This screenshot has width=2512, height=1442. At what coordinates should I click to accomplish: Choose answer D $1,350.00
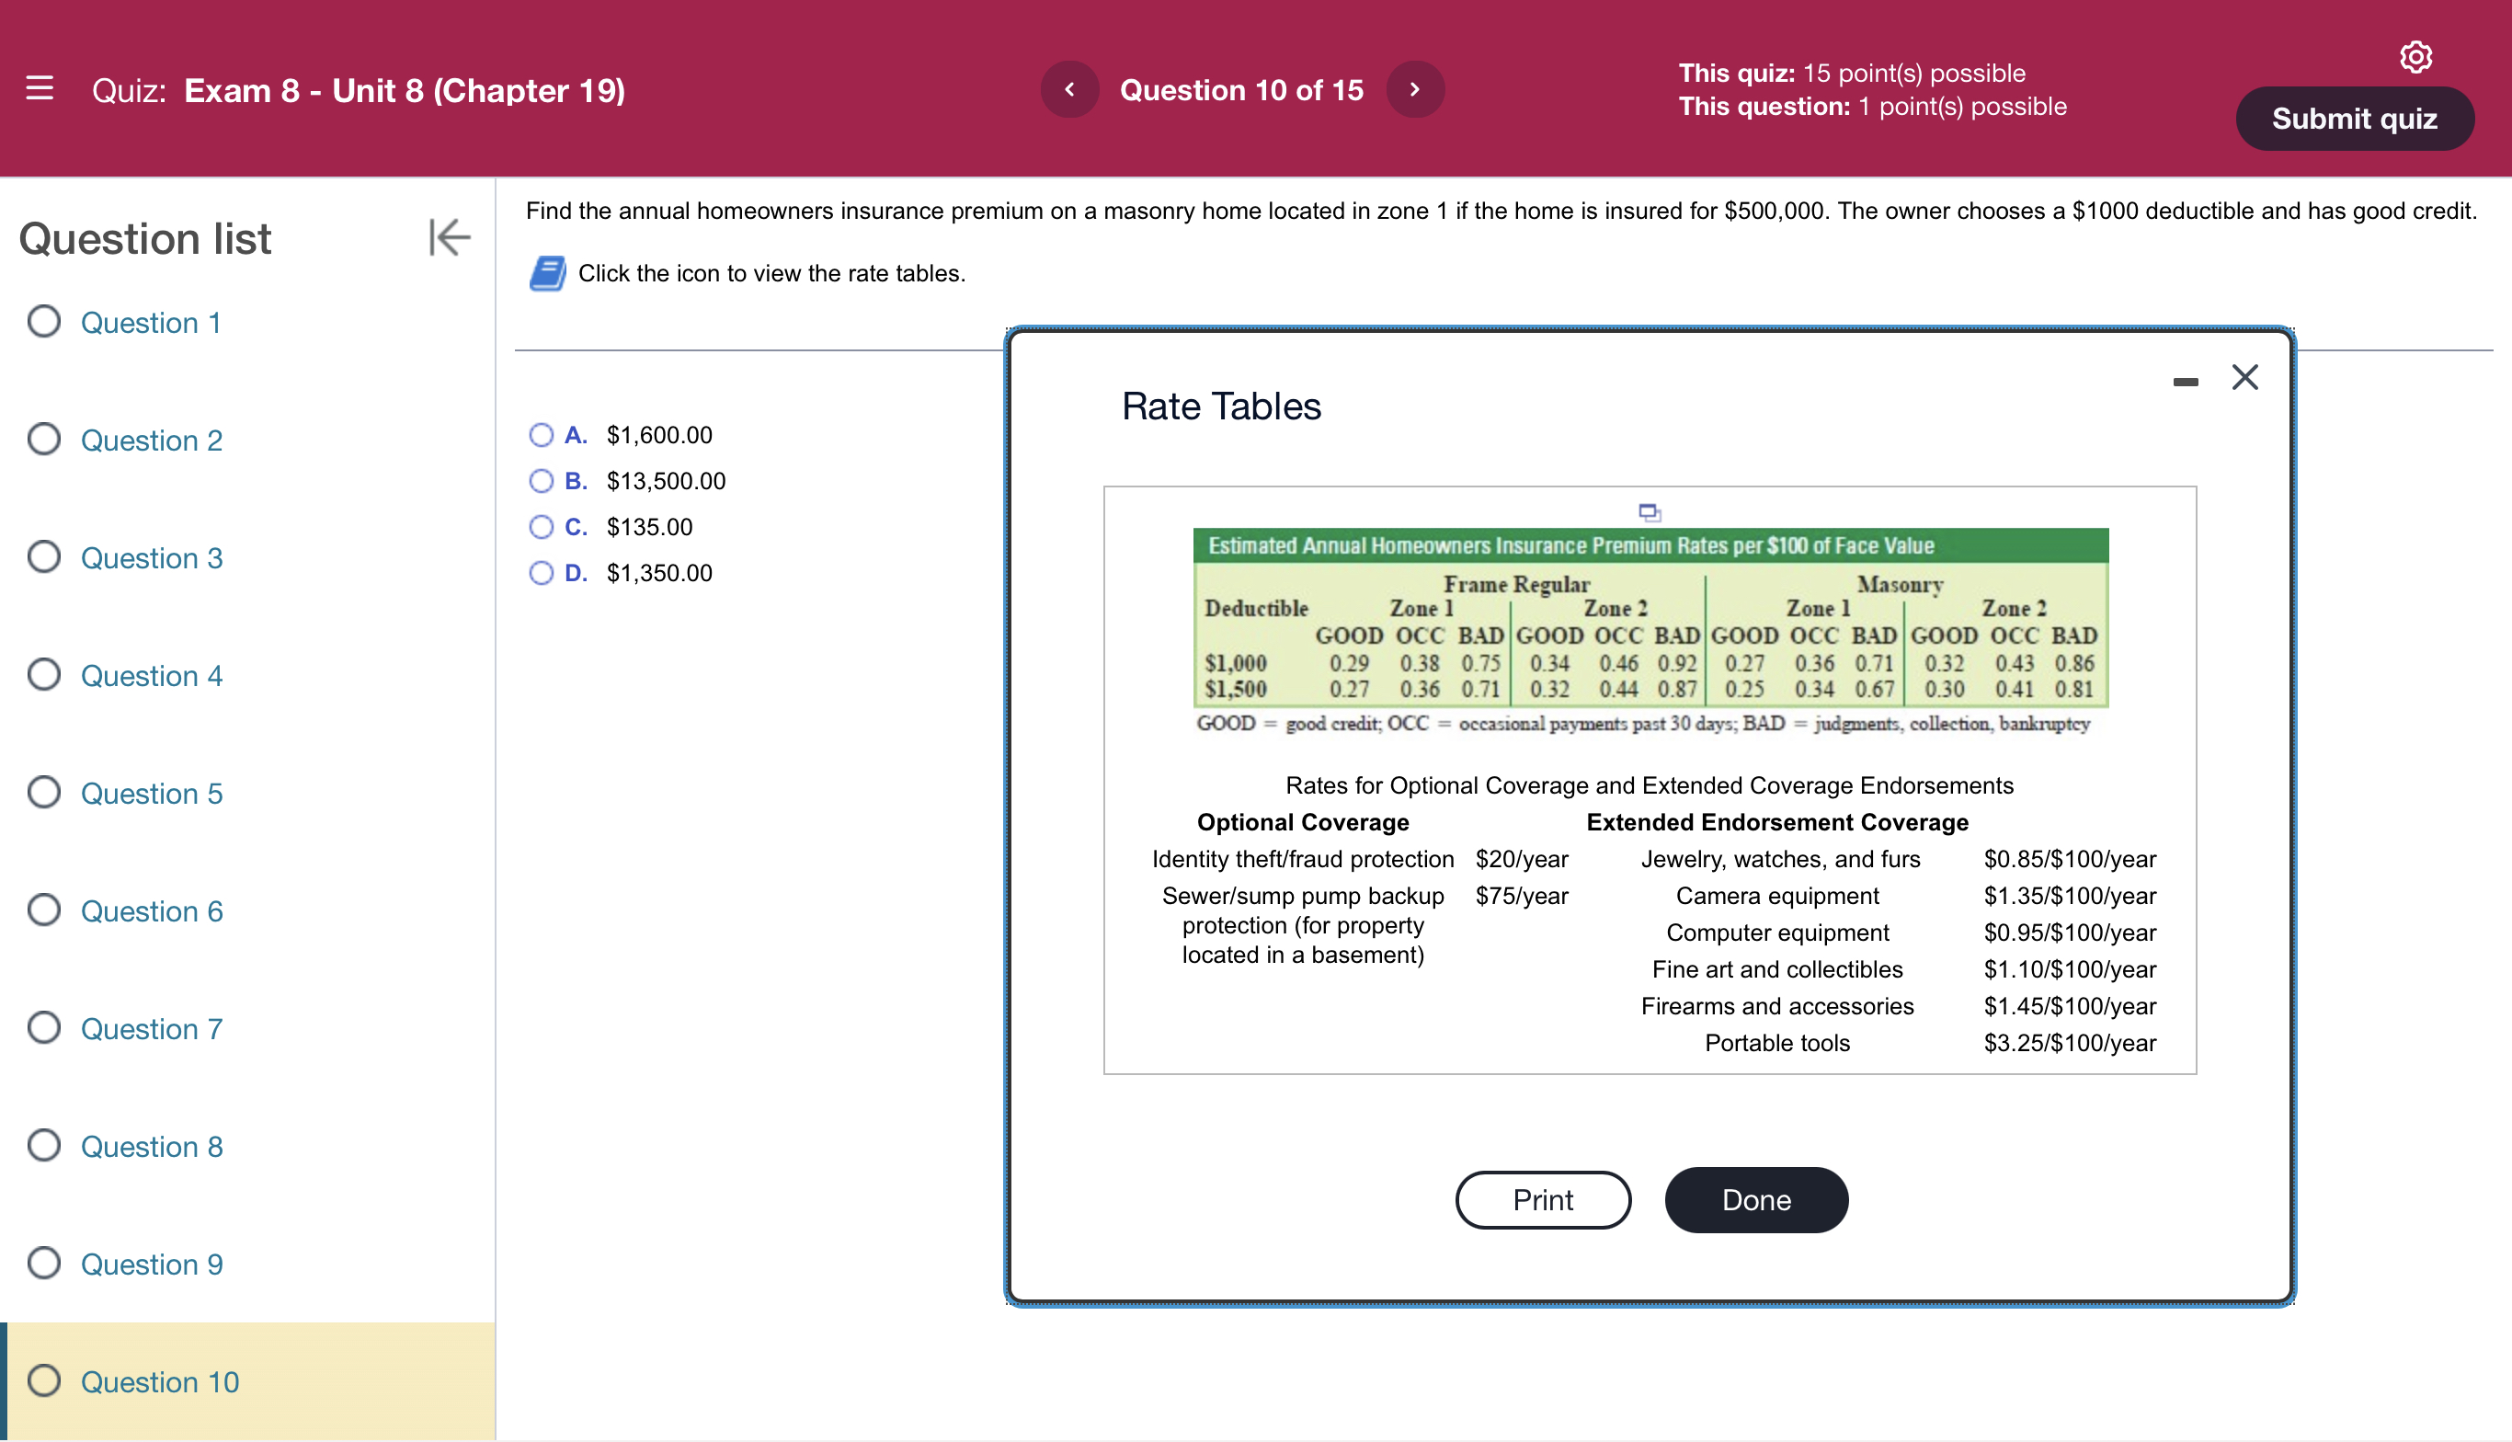[x=541, y=574]
